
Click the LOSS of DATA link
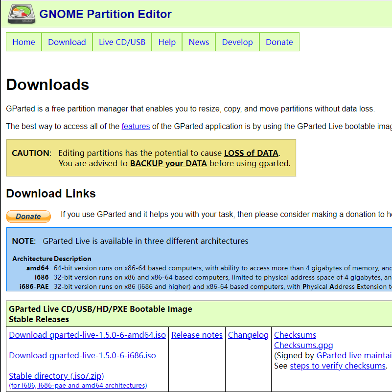251,153
